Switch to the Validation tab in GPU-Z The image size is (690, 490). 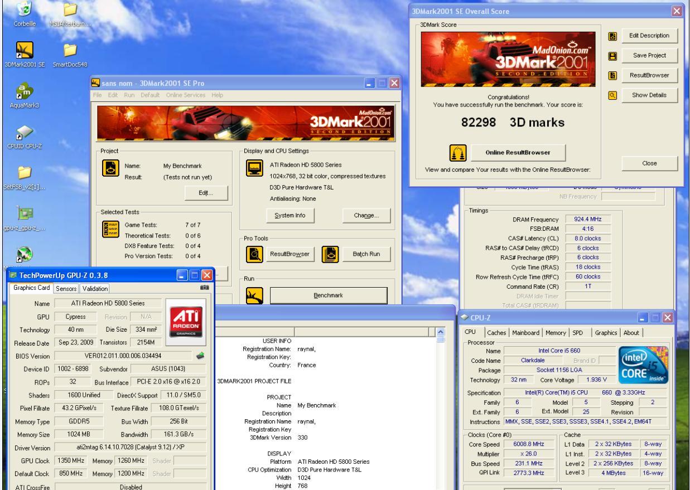pos(95,288)
